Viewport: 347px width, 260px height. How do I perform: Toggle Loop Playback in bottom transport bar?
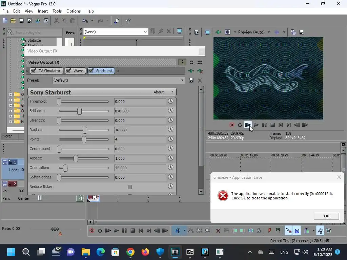point(100,231)
